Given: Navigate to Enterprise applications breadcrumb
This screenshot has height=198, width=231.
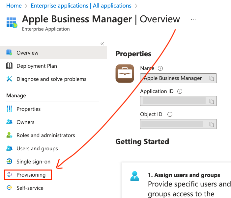Looking at the screenshot, I should coord(81,6).
